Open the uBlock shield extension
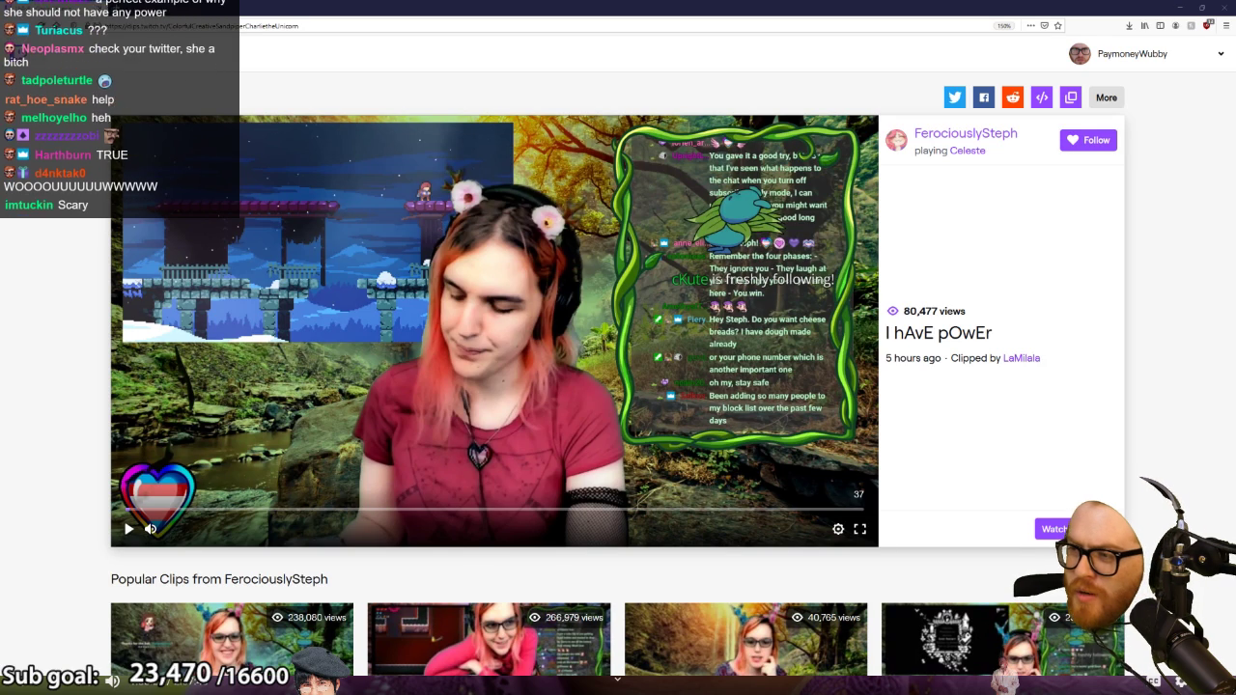Image resolution: width=1236 pixels, height=695 pixels. coord(1207,25)
